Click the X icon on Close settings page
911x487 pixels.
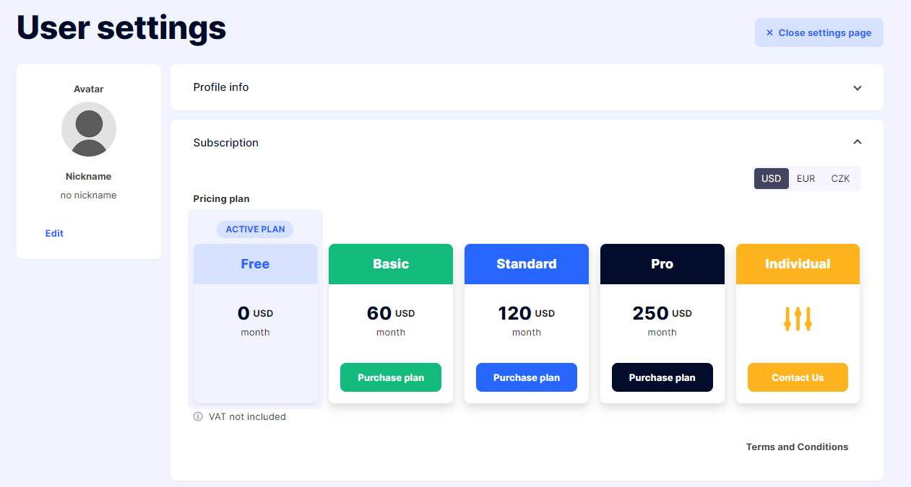[x=769, y=32]
